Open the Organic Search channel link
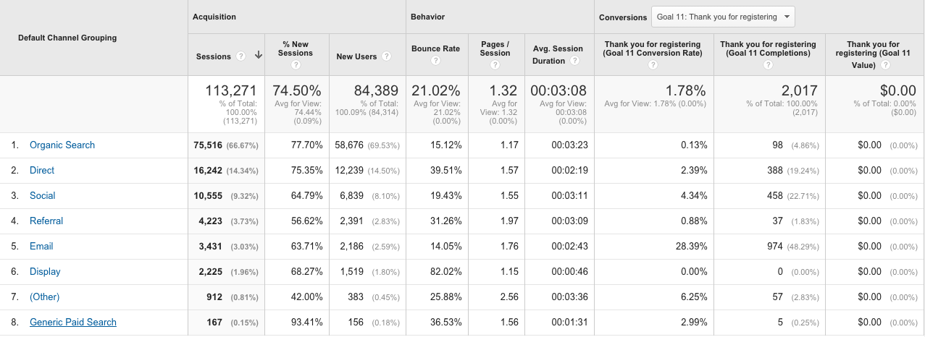The height and width of the screenshot is (337, 925). (62, 145)
